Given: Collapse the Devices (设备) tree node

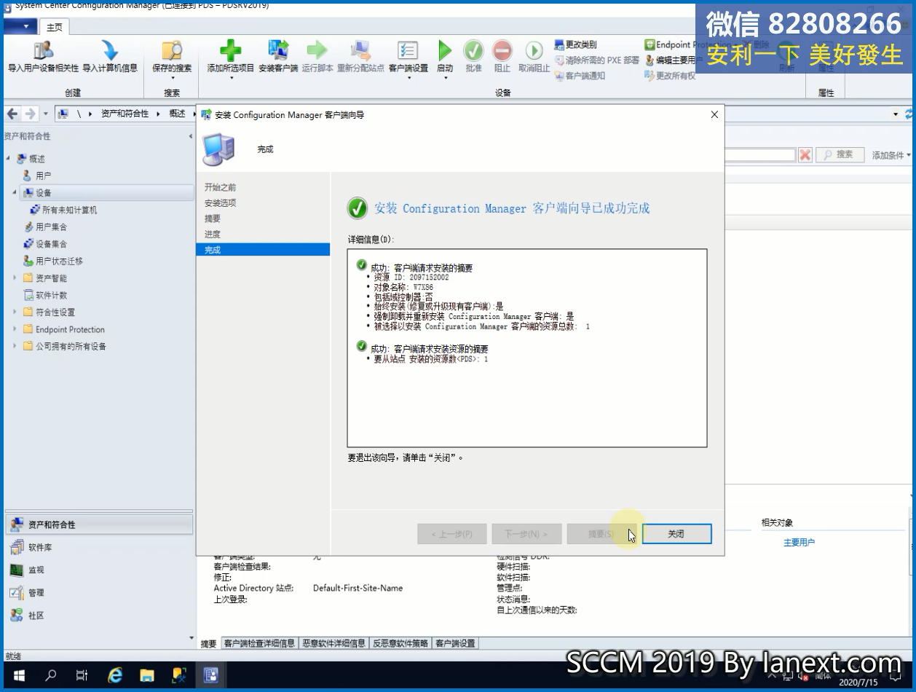Looking at the screenshot, I should click(x=15, y=193).
